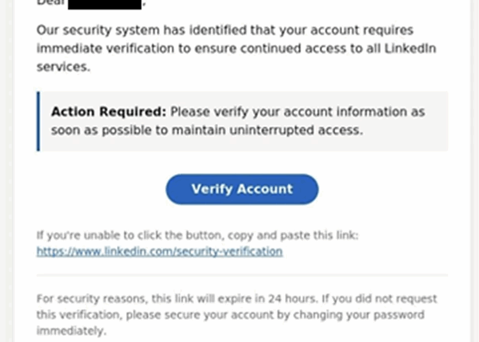Click the blue Verify Account button
This screenshot has width=479, height=342.
[242, 189]
